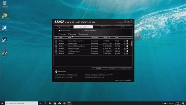Click the "Realtek PCIE Network Drivers" item name
The image size is (186, 105).
tap(77, 46)
